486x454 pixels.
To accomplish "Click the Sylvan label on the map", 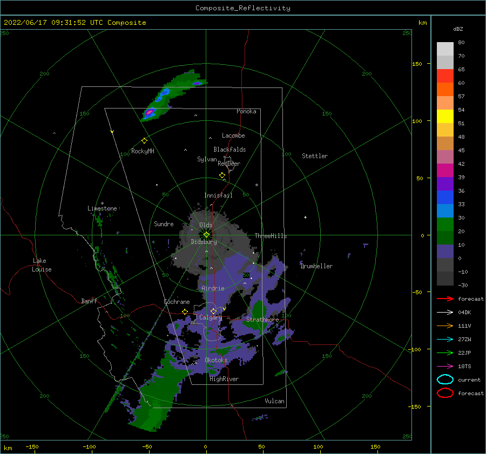I will click(x=207, y=159).
